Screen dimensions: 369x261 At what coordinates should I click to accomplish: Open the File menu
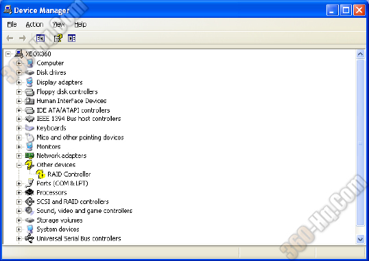pyautogui.click(x=12, y=24)
